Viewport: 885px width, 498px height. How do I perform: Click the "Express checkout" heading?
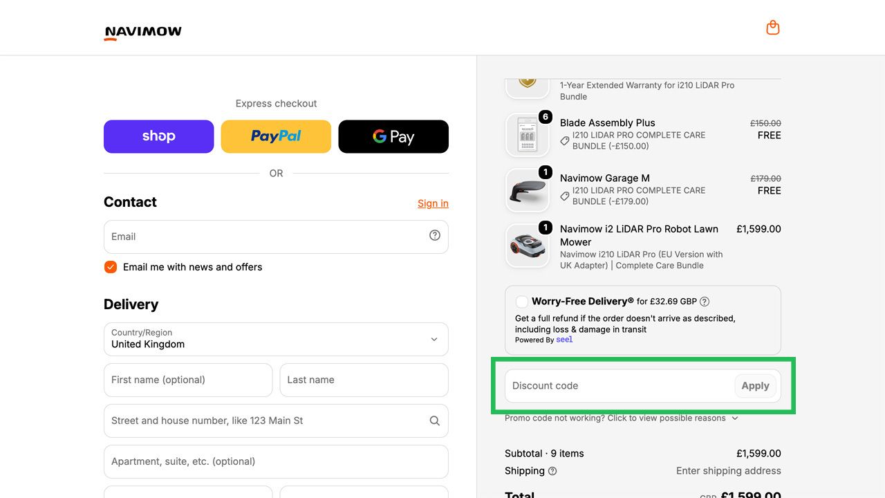pyautogui.click(x=276, y=104)
